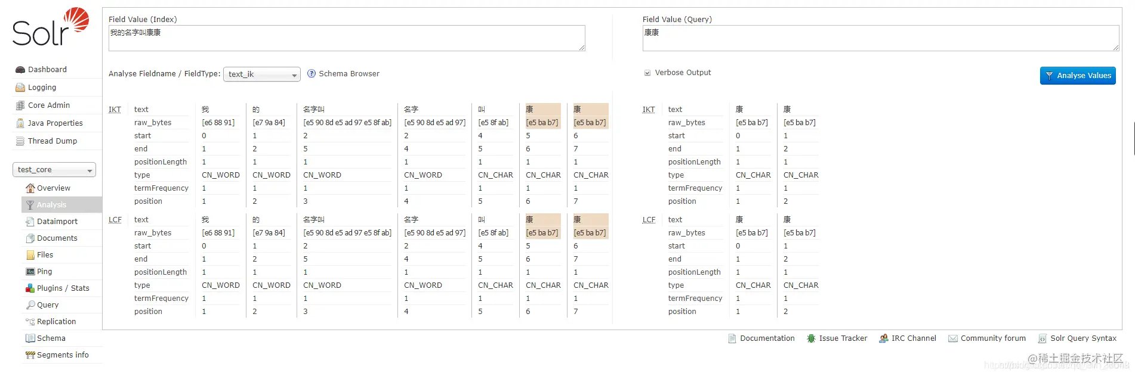Open the Thread Dump icon

point(20,141)
